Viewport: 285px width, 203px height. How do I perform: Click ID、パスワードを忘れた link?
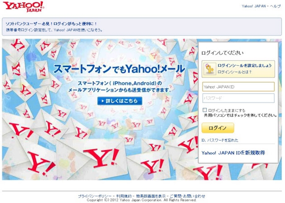coord(220,140)
